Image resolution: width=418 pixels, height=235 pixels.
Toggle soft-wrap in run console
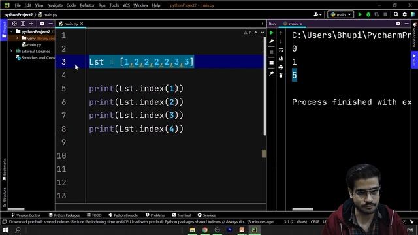(281, 50)
